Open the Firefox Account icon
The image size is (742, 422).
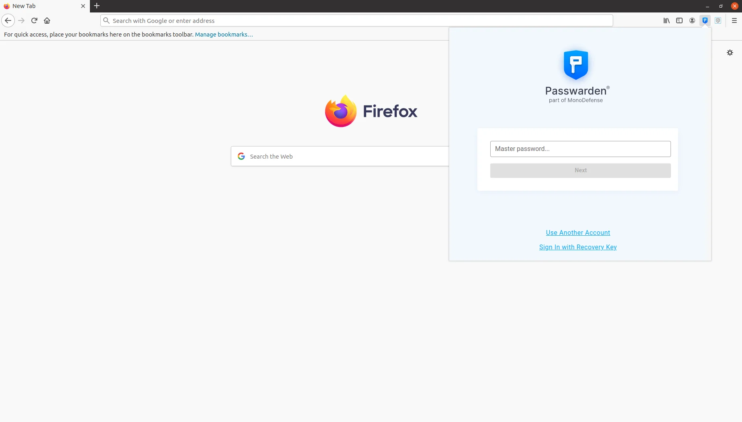(692, 20)
